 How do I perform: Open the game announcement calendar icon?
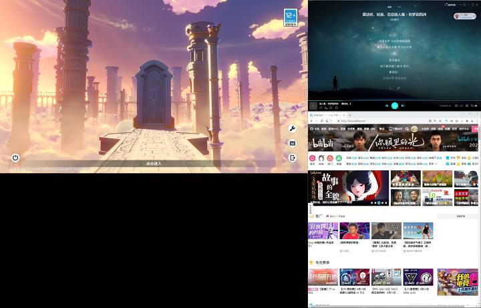coord(292,143)
